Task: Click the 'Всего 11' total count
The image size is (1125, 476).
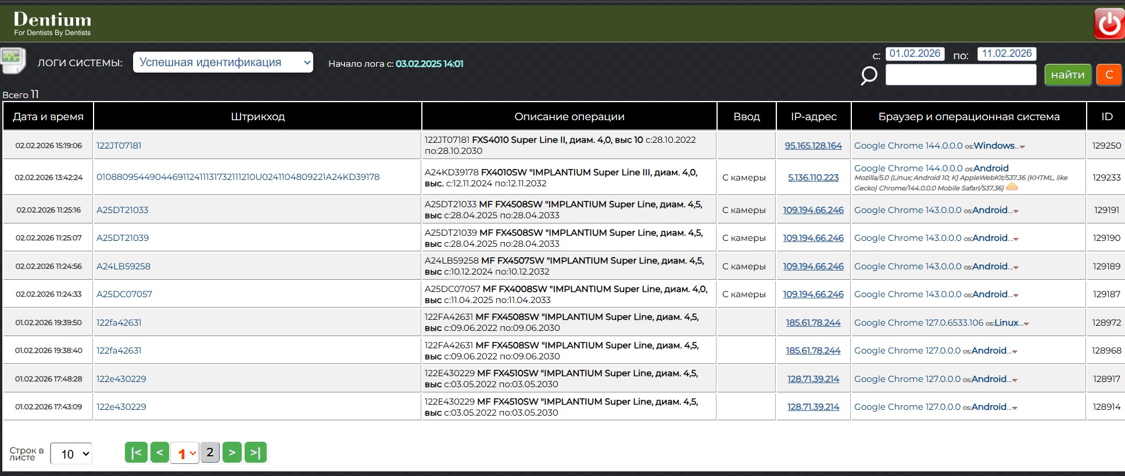Action: 20,94
